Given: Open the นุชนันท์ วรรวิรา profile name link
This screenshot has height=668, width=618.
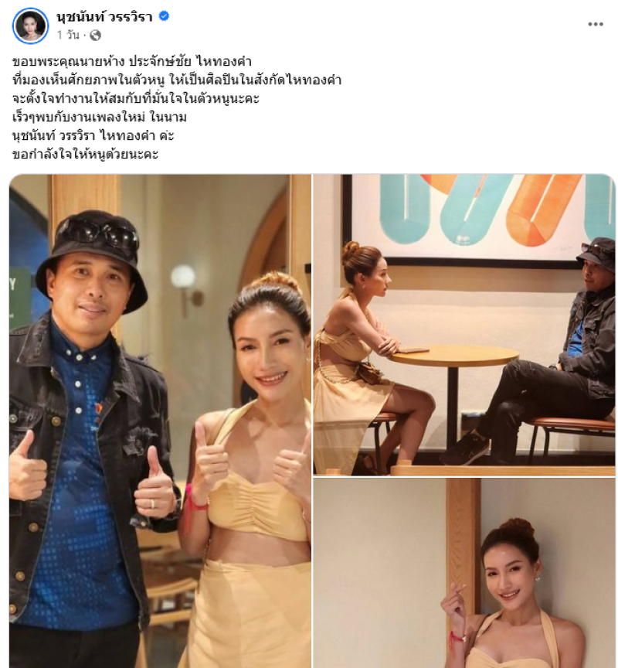Looking at the screenshot, I should (x=104, y=16).
